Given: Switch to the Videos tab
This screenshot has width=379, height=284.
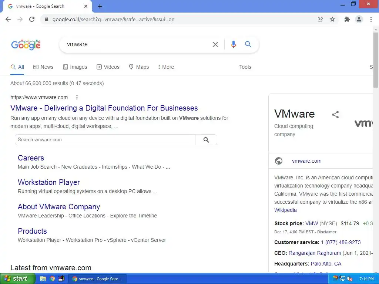Looking at the screenshot, I should click(108, 67).
